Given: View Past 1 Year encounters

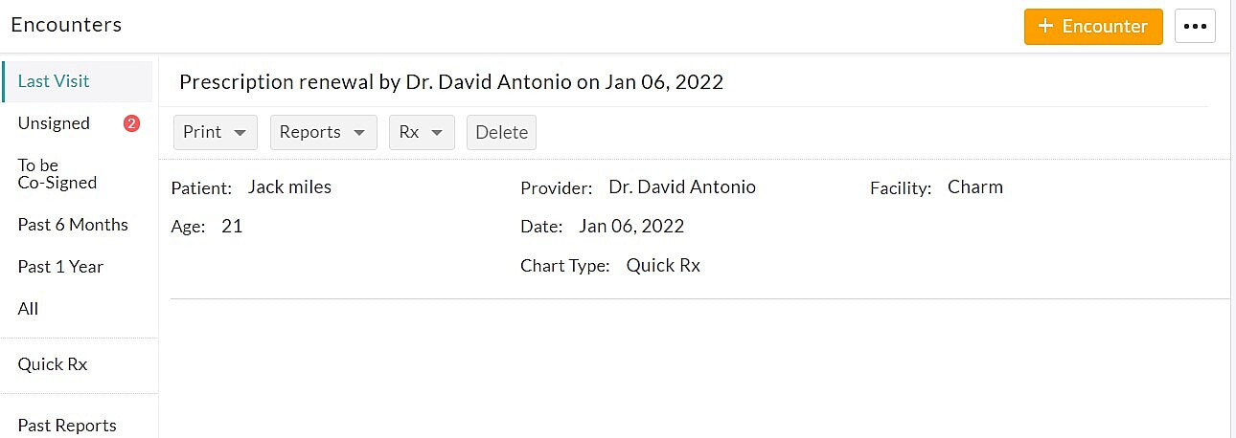Looking at the screenshot, I should 60,267.
